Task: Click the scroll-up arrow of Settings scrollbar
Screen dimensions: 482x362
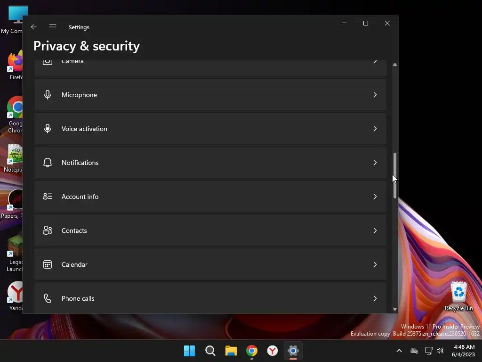Action: tap(395, 65)
